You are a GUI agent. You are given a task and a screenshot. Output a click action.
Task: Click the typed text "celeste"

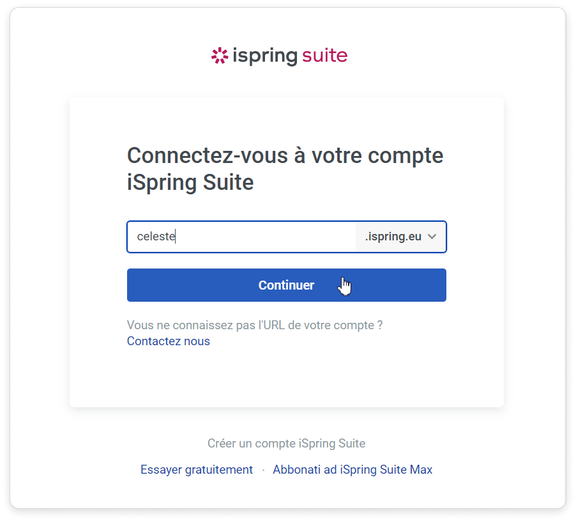point(156,237)
